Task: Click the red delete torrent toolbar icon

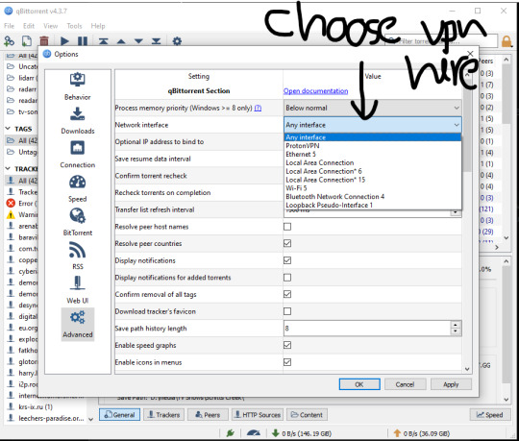Action: 44,41
